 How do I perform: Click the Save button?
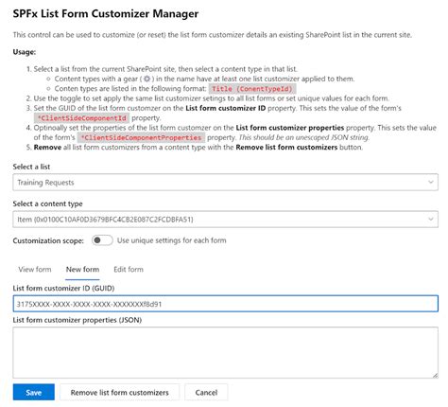tap(34, 392)
